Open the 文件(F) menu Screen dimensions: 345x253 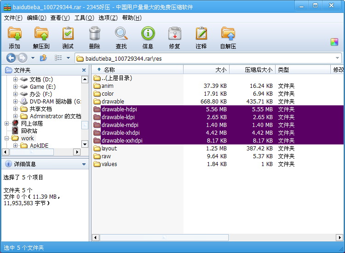pyautogui.click(x=13, y=18)
